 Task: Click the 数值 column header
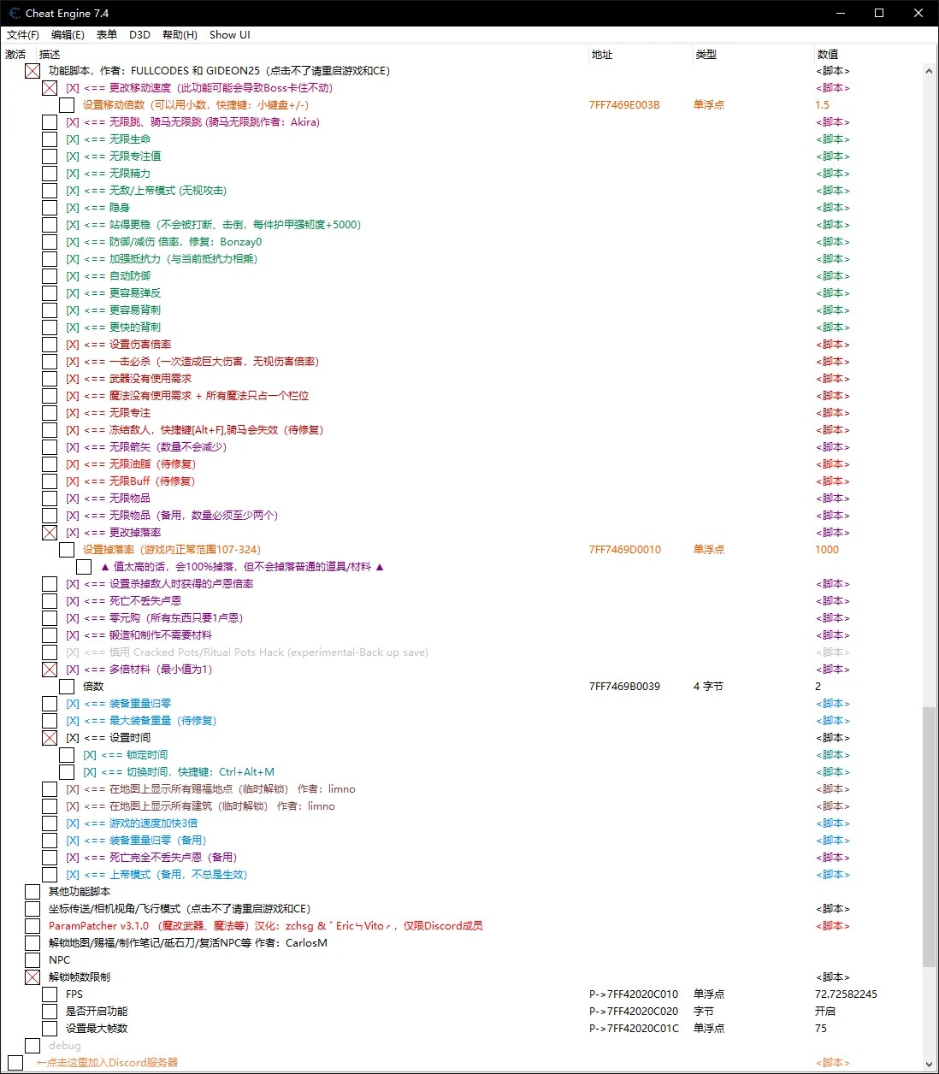[x=828, y=54]
